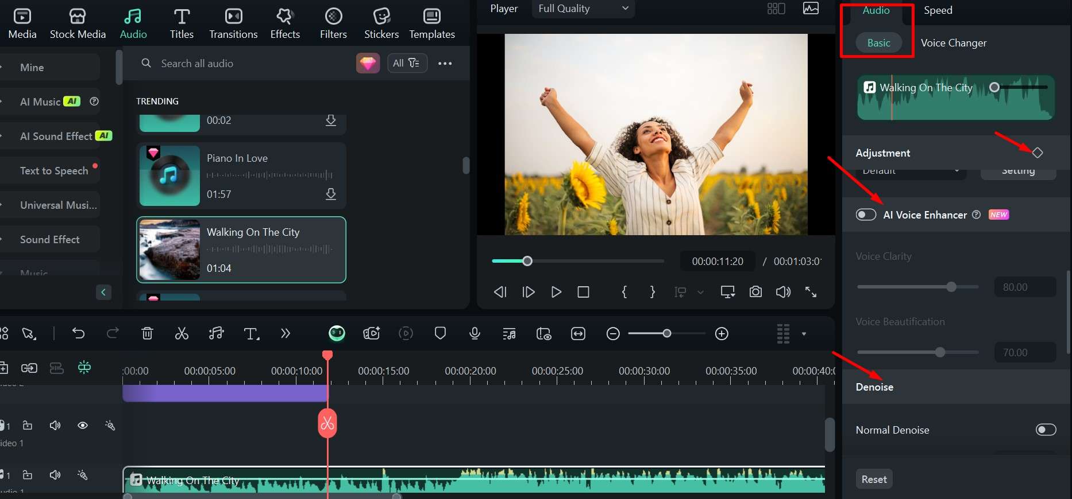
Task: Click the undo arrow icon
Action: pos(79,334)
